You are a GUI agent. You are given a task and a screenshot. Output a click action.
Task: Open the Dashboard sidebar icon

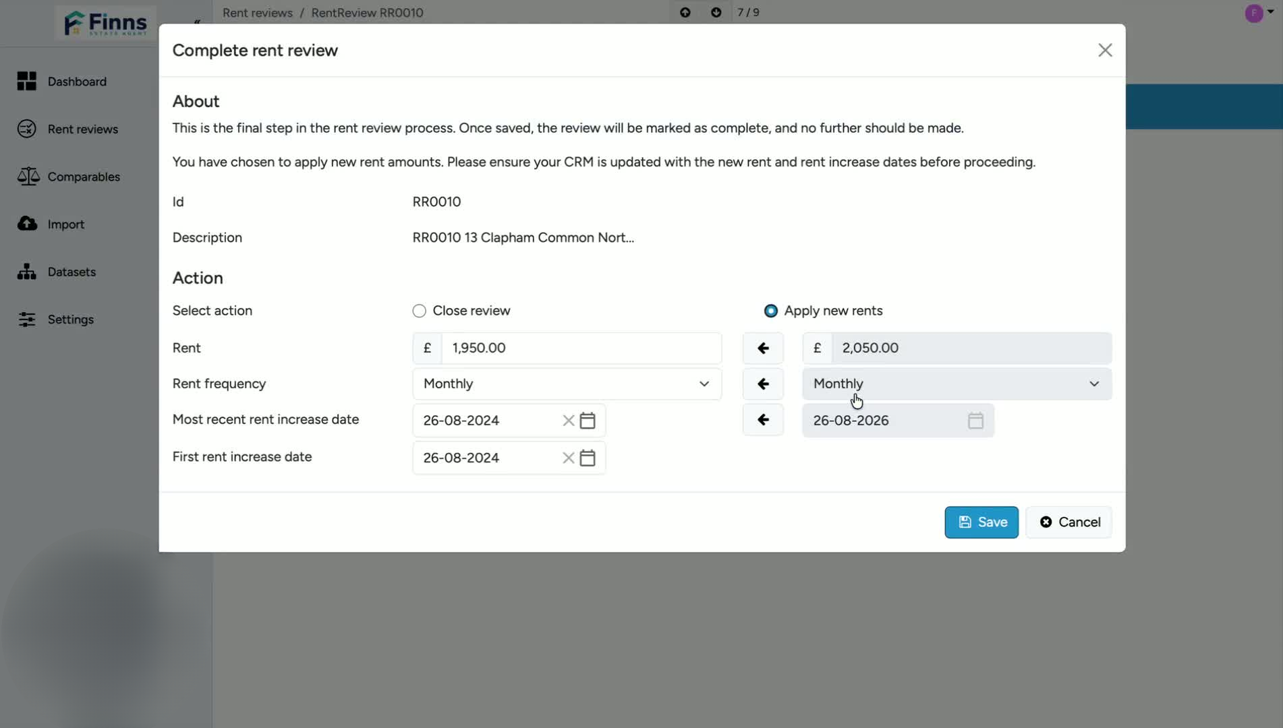click(27, 81)
